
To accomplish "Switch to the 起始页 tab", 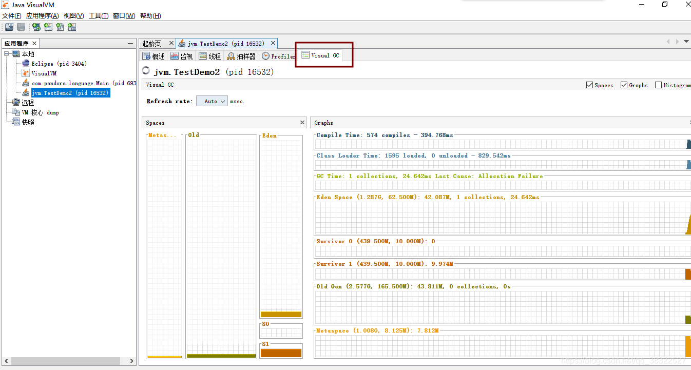I will click(152, 44).
